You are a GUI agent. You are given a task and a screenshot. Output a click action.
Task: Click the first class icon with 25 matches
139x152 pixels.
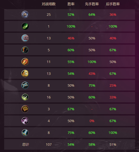[25, 14]
